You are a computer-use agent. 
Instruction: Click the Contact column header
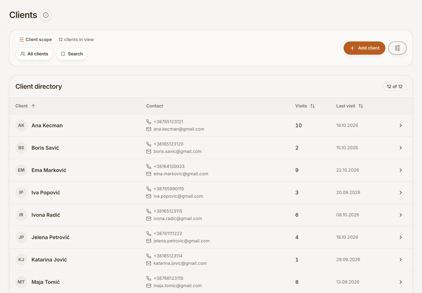[x=155, y=106]
